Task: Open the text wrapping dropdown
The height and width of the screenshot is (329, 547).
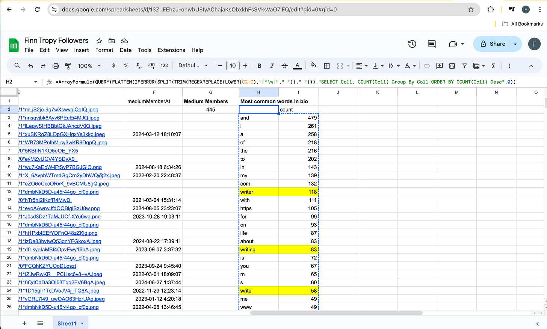Action: [394, 66]
